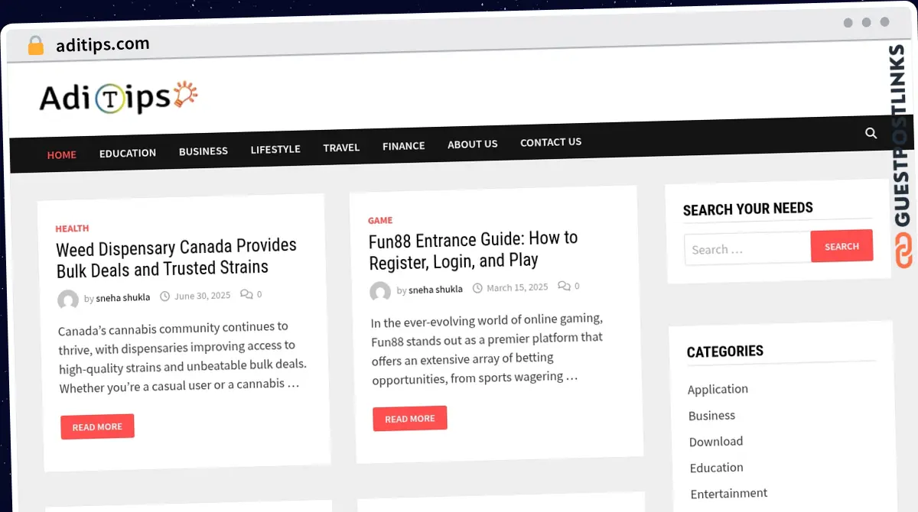Click comments icon on Fun88 post
The image size is (918, 512).
pyautogui.click(x=563, y=286)
